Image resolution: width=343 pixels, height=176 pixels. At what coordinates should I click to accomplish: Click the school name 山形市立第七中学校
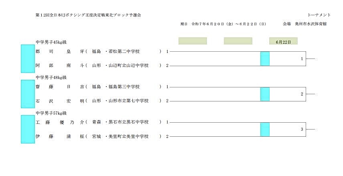[x=128, y=101]
